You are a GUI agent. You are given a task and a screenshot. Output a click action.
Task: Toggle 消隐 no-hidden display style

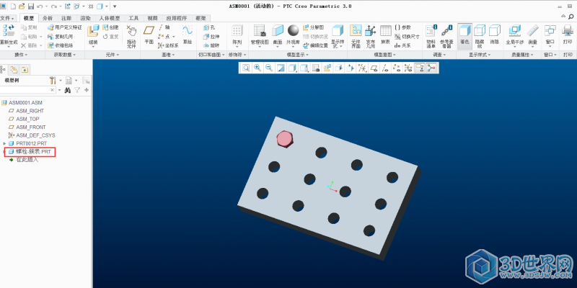(x=494, y=33)
